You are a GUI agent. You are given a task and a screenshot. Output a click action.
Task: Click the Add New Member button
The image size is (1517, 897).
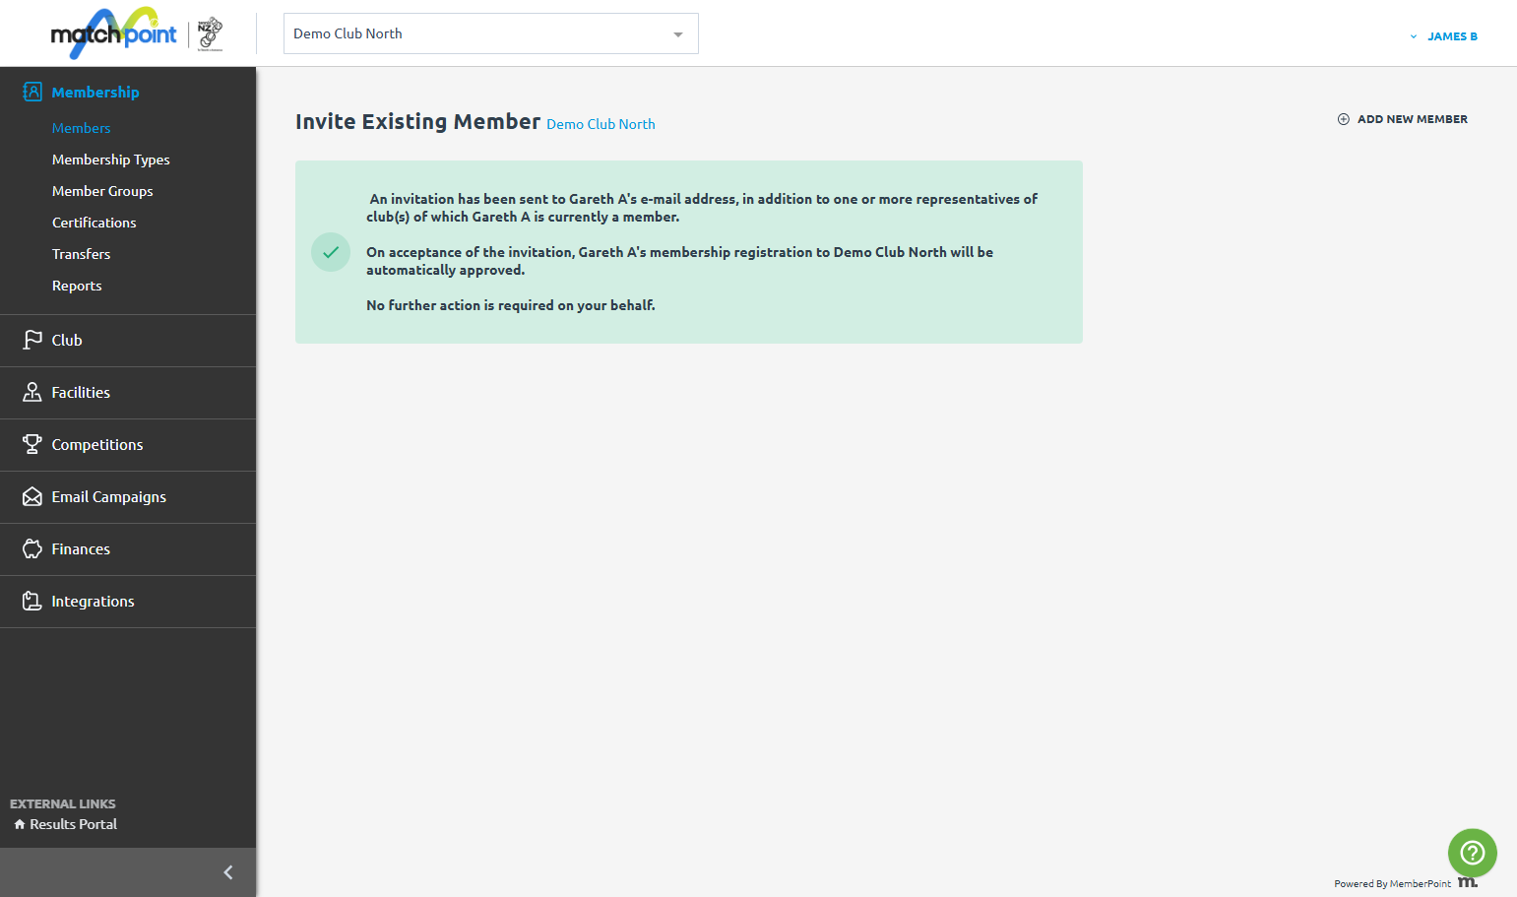[x=1403, y=119]
